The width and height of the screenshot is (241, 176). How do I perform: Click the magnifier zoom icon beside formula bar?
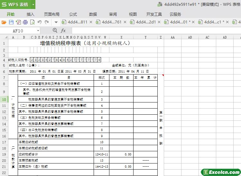[x=55, y=30]
